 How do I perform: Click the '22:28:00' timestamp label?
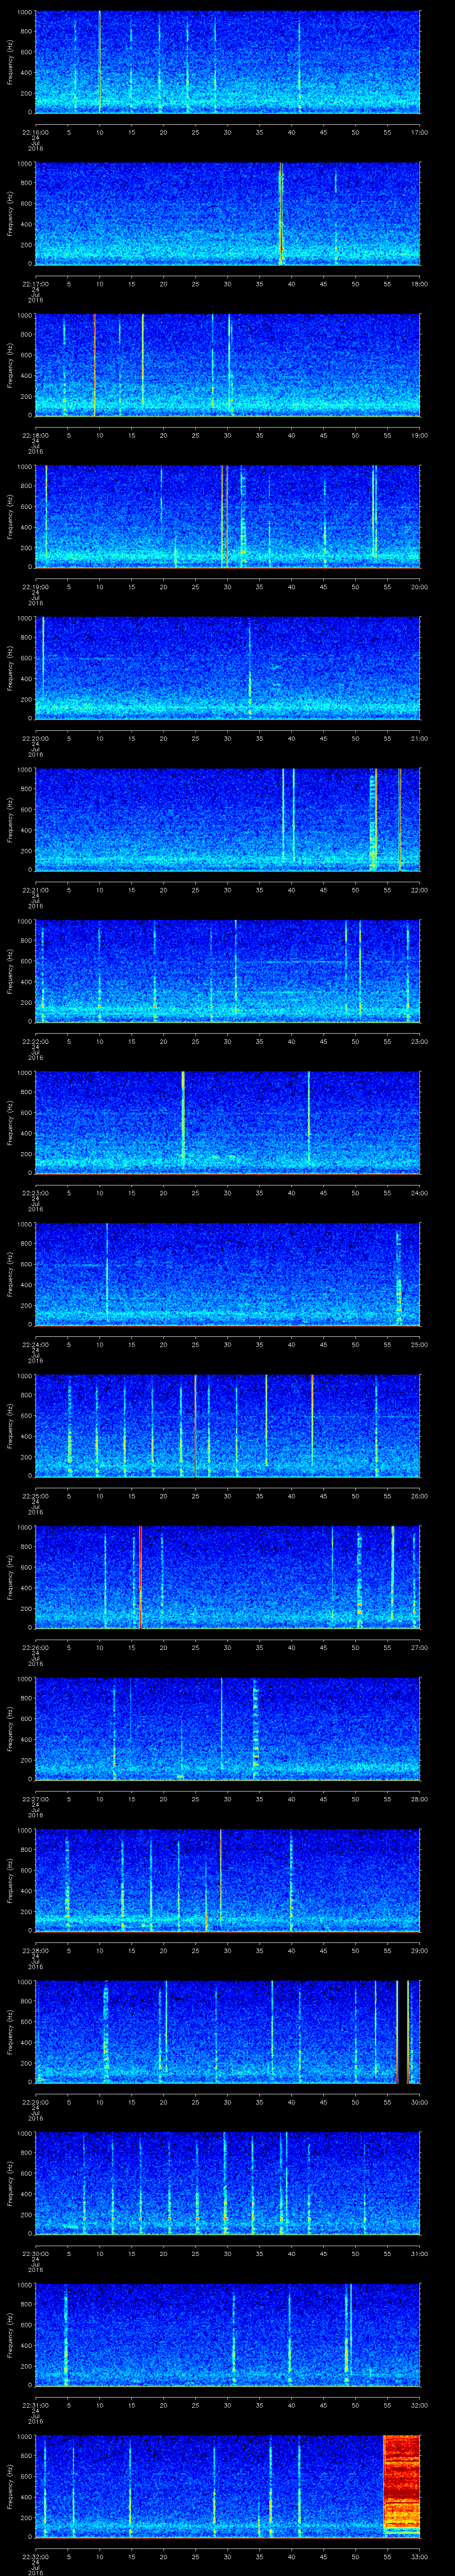click(35, 1950)
